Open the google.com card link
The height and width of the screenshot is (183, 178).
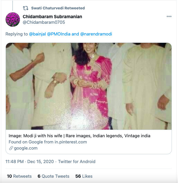[x=26, y=148]
